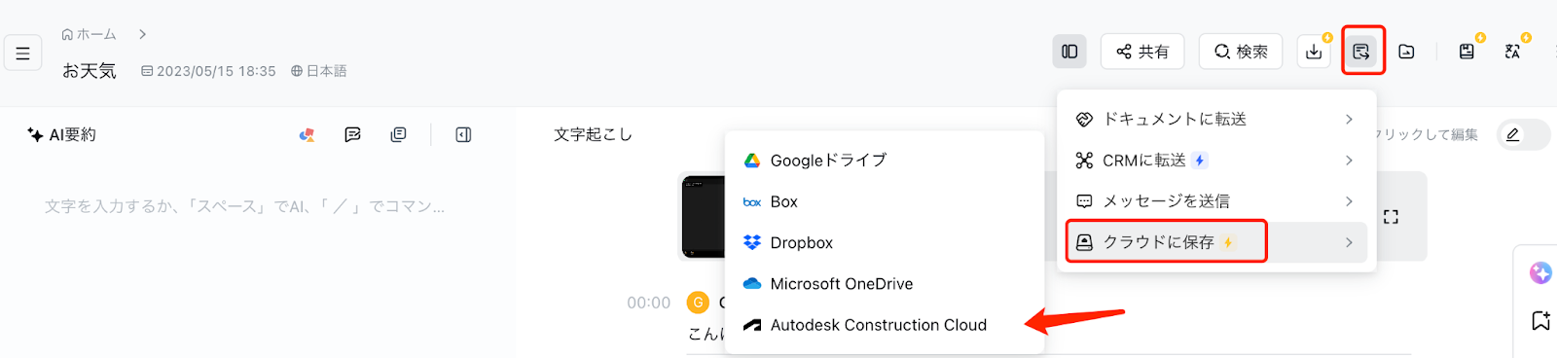The image size is (1557, 358).
Task: Expand メッセージを送信 submenu
Action: [1216, 201]
